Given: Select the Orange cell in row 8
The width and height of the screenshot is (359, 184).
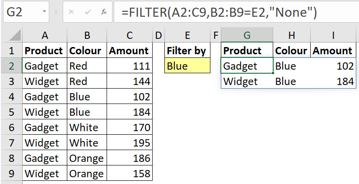Looking at the screenshot, I should tap(87, 158).
